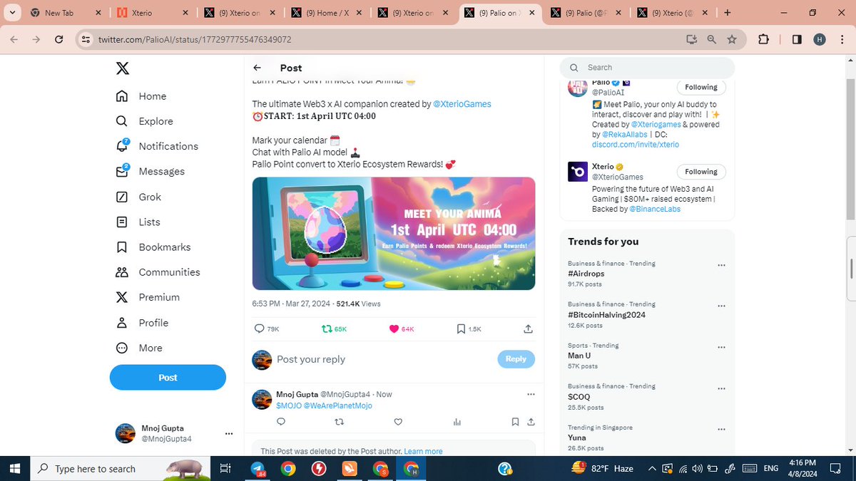Open the @RekaAllabs link
The width and height of the screenshot is (856, 481).
(x=624, y=134)
